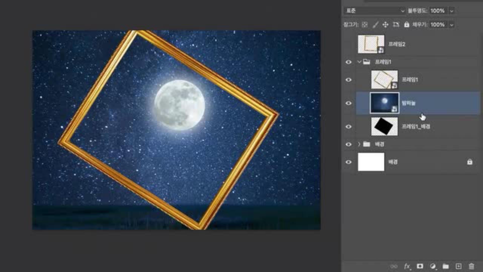483x272 pixels.
Task: Open the fx layer style menu
Action: click(407, 266)
